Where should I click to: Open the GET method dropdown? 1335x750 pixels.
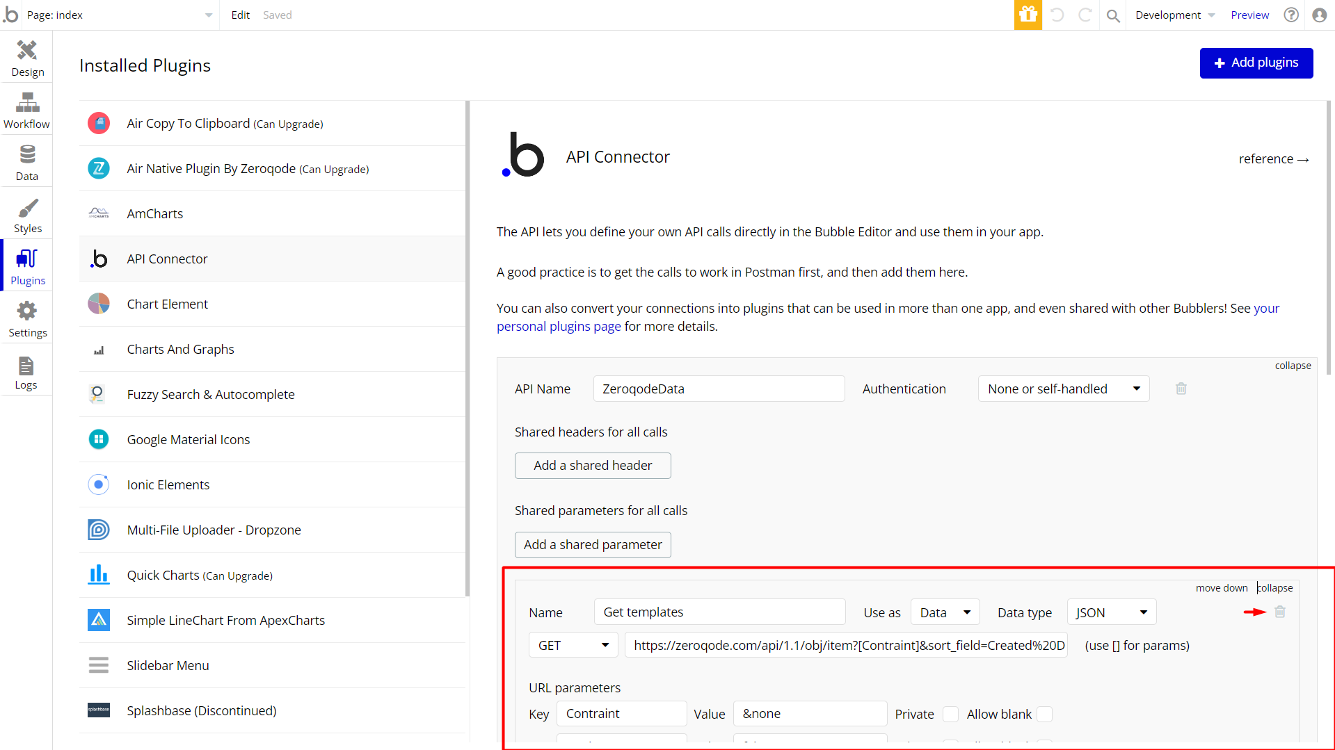coord(573,645)
